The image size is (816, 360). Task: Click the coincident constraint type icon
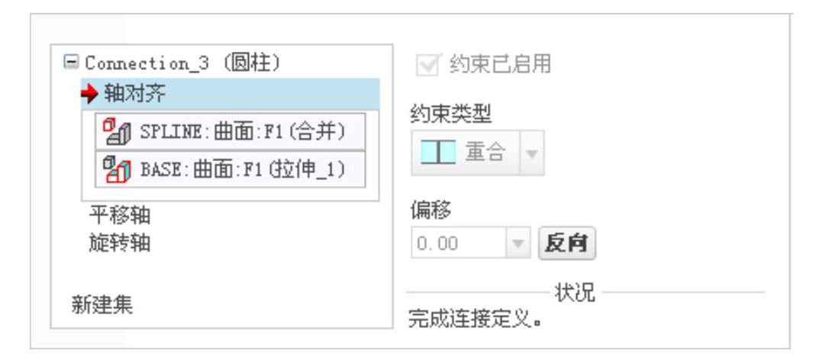438,153
